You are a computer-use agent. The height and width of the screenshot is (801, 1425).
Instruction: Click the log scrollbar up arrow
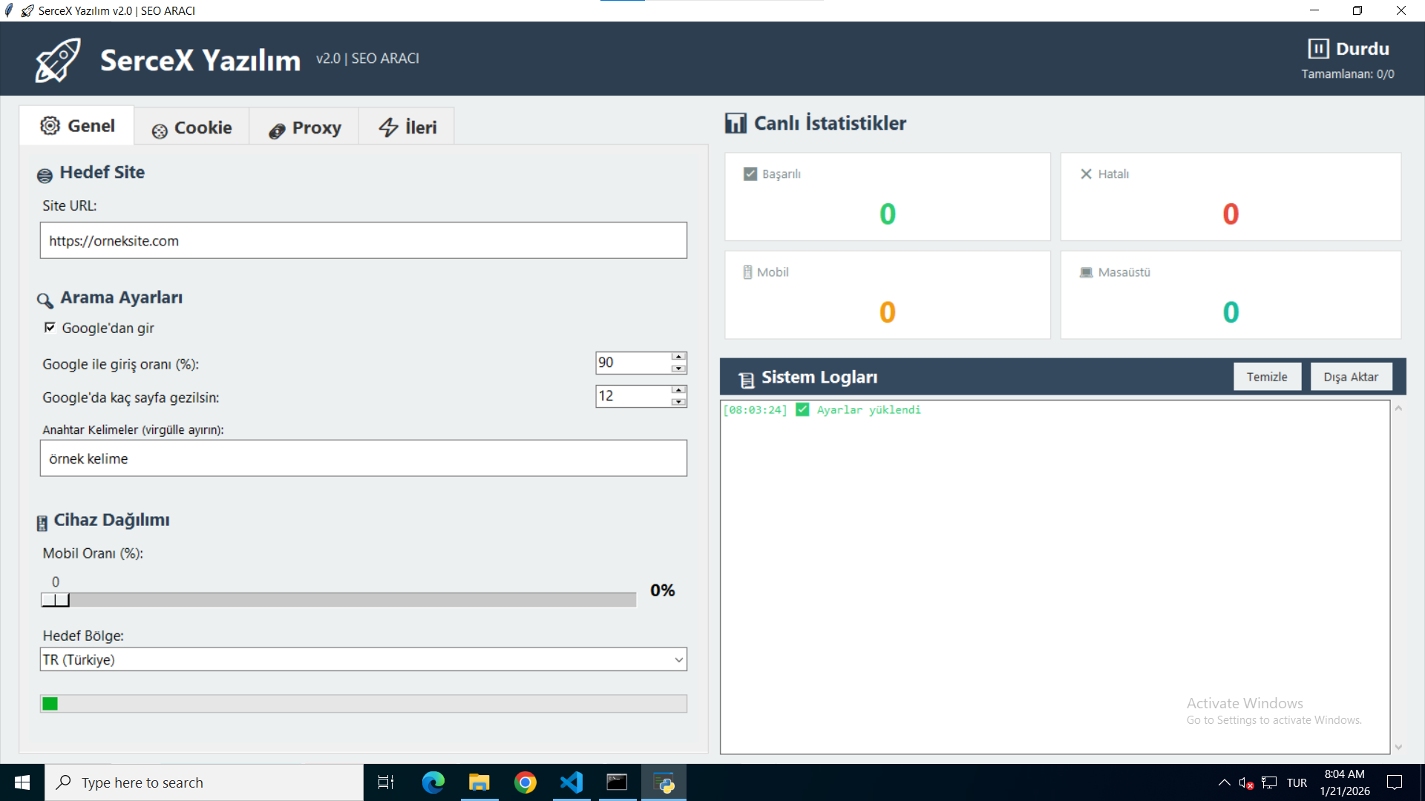tap(1398, 408)
